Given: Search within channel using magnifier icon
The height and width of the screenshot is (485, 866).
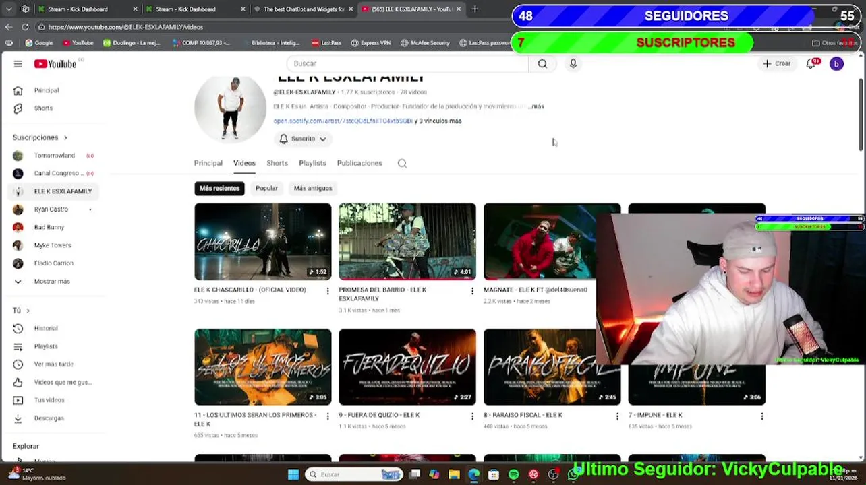Looking at the screenshot, I should point(402,163).
